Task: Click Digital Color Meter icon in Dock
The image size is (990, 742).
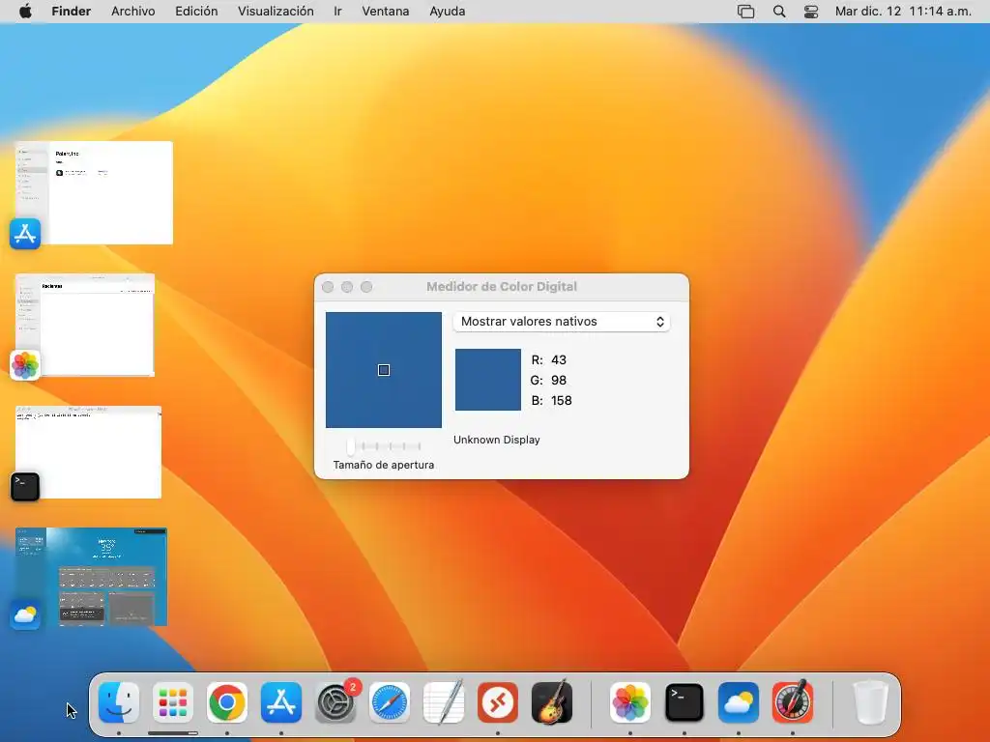Action: point(793,702)
